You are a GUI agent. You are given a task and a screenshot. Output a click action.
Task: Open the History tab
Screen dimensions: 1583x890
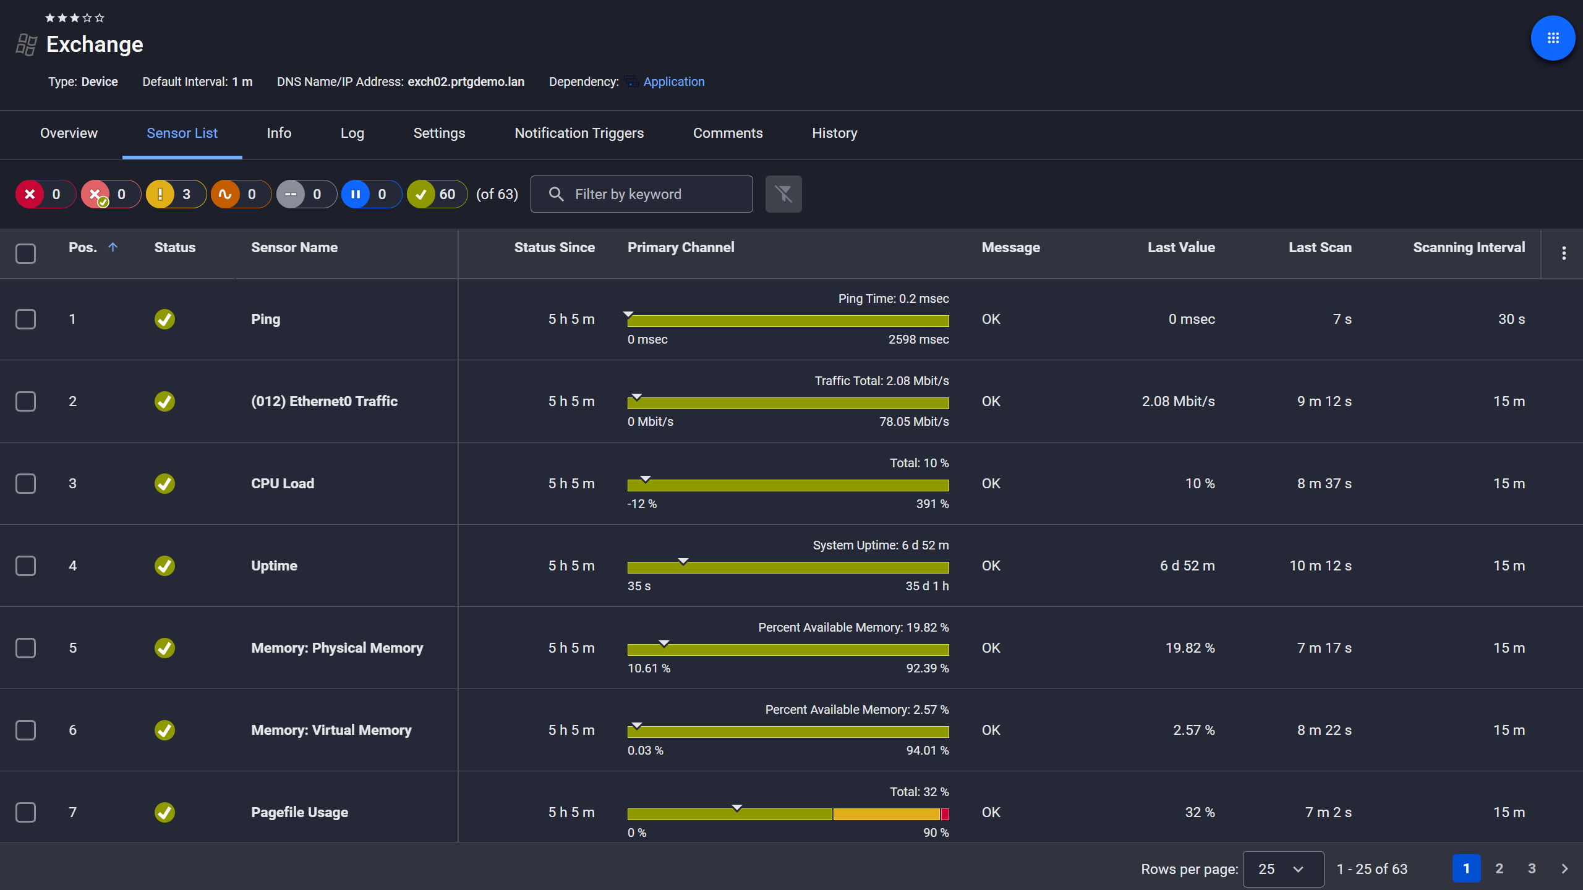[835, 133]
